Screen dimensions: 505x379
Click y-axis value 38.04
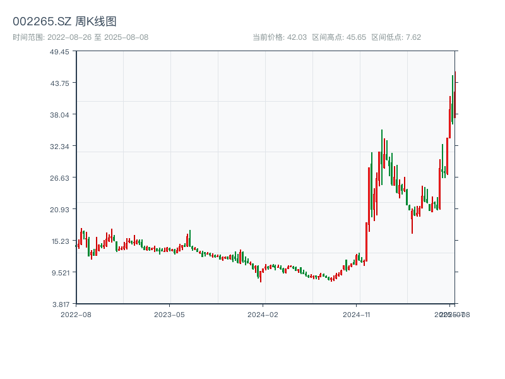[x=59, y=115]
